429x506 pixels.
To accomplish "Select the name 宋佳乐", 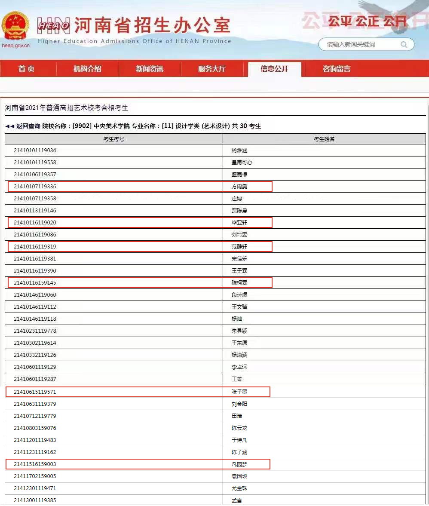I will coord(239,259).
